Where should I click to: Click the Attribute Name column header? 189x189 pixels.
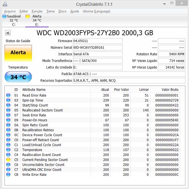(34, 89)
